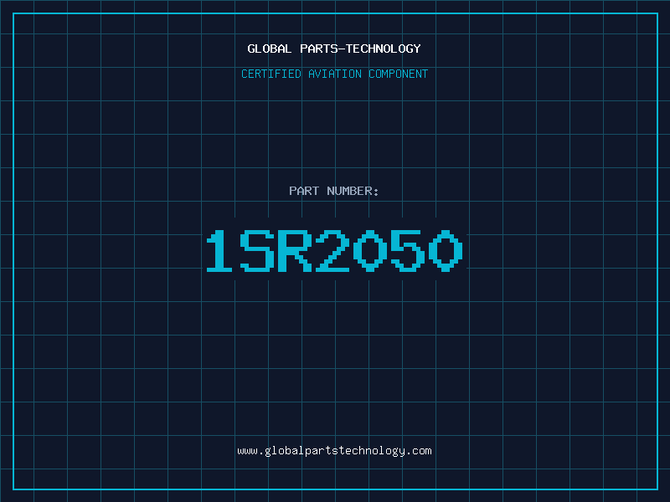Screen dimensions: 670x502
Task: Click the word "GLOBAL" in the header
Action: (269, 49)
